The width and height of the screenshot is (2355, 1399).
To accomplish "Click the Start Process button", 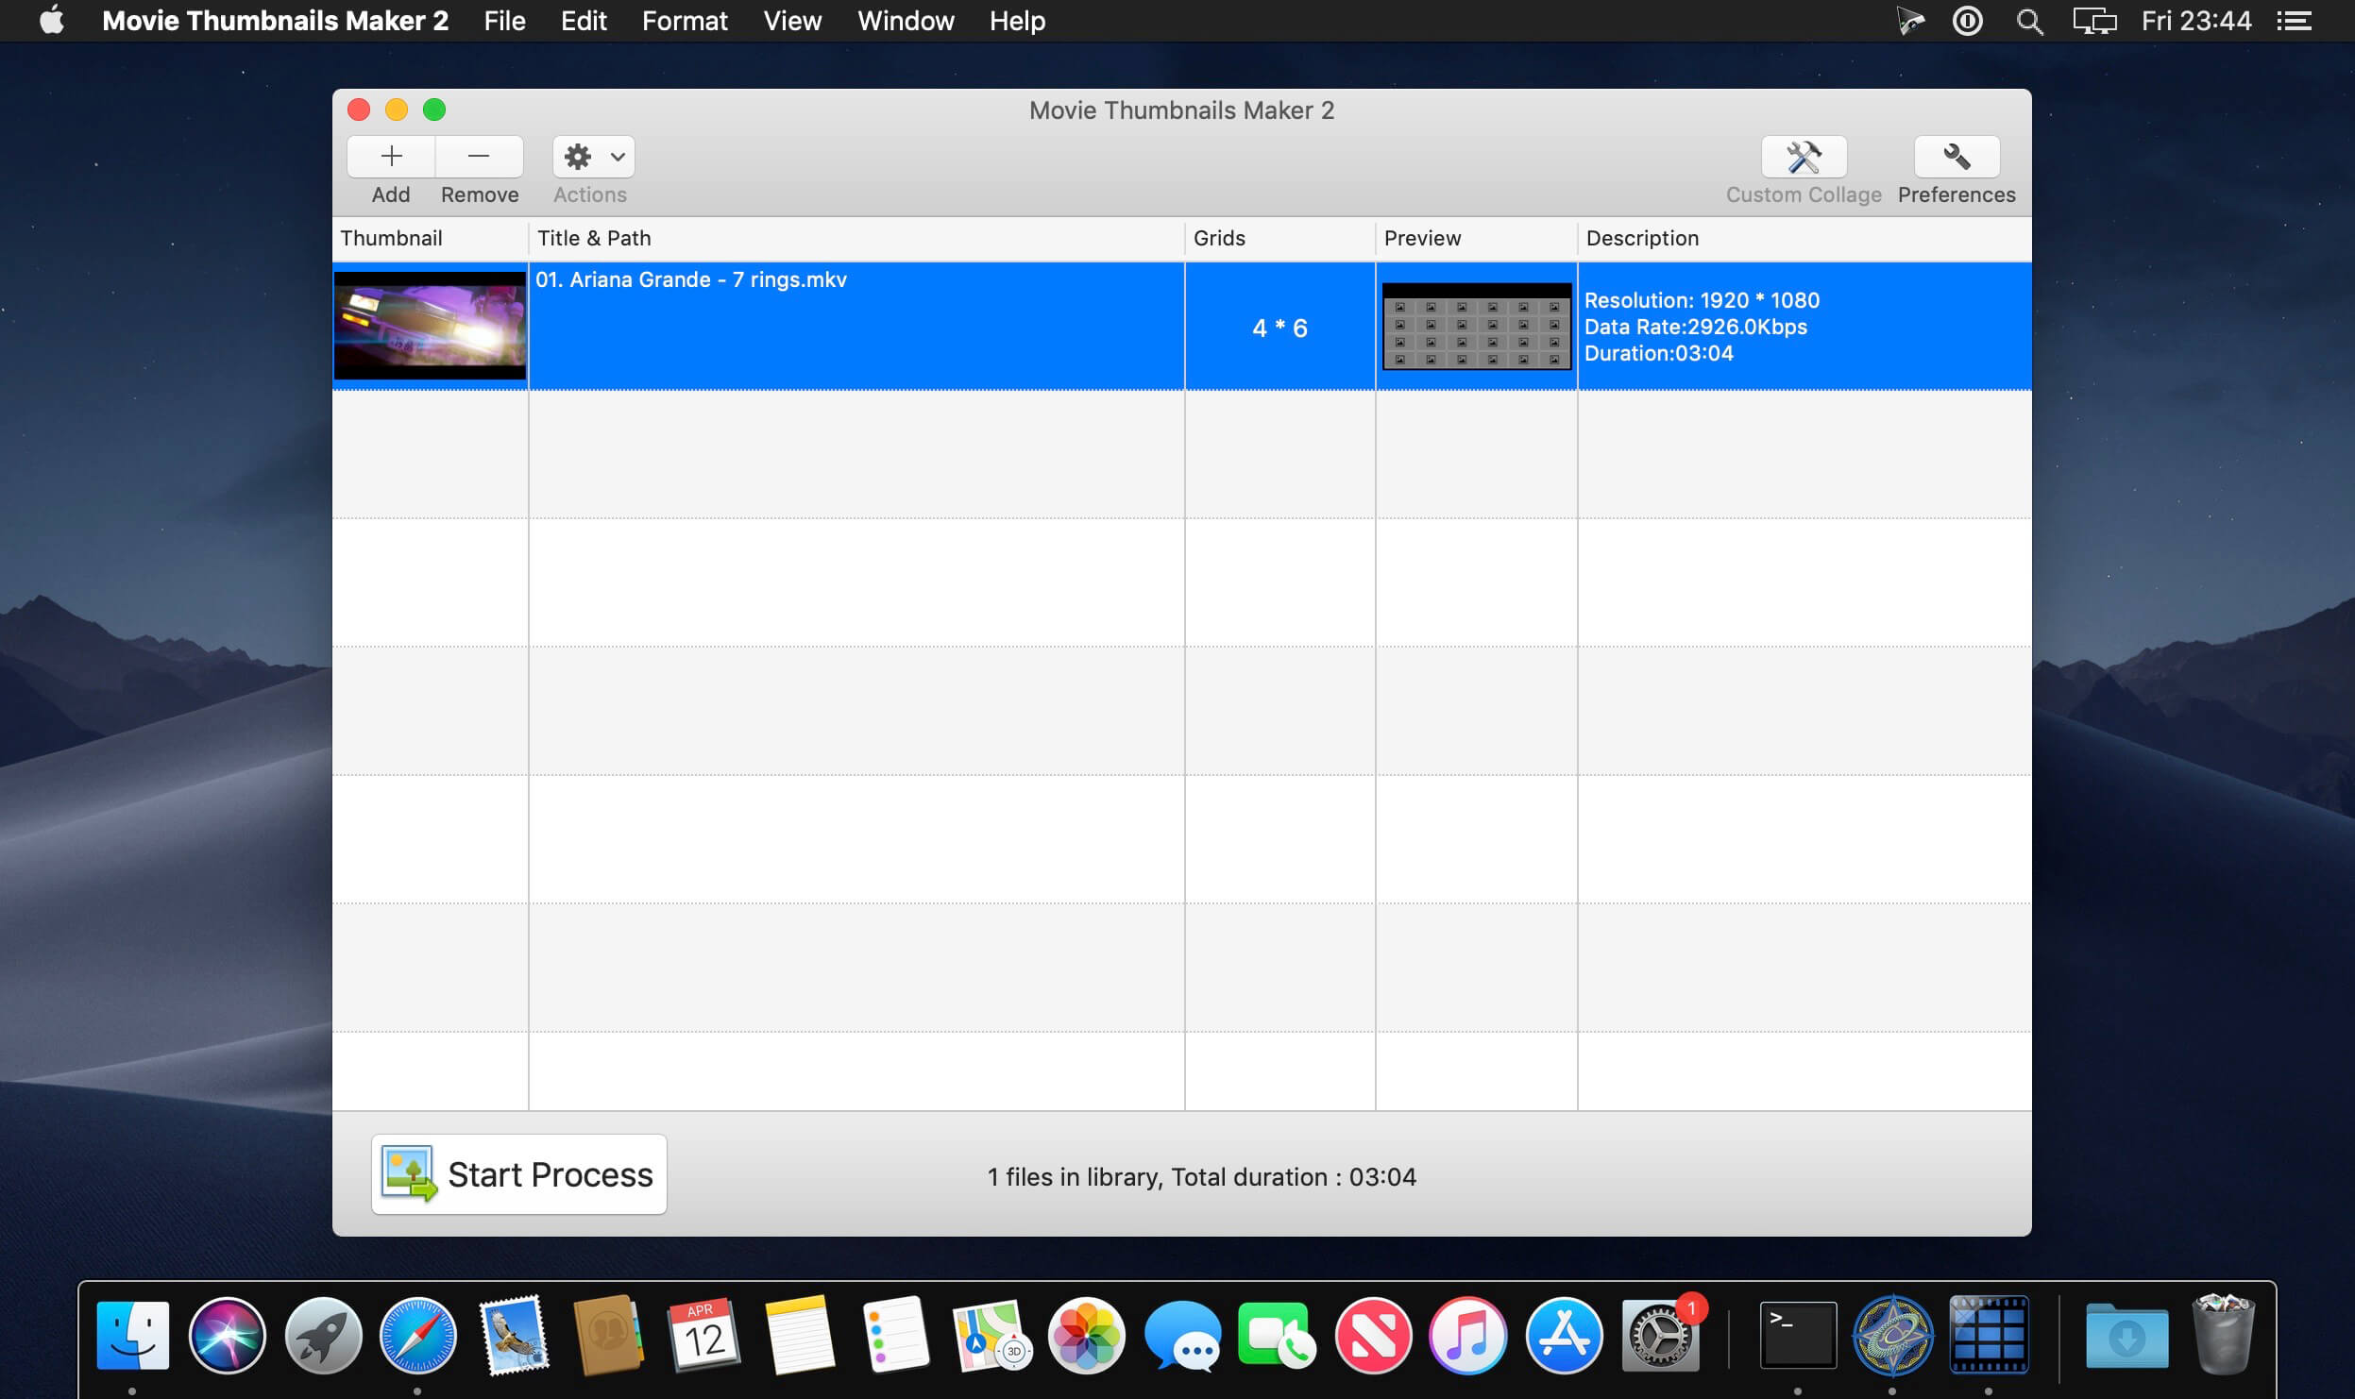I will (x=519, y=1174).
